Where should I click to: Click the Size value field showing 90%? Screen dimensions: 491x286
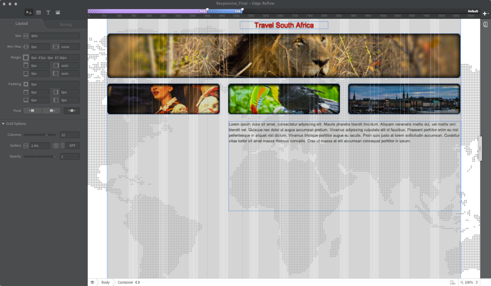55,36
